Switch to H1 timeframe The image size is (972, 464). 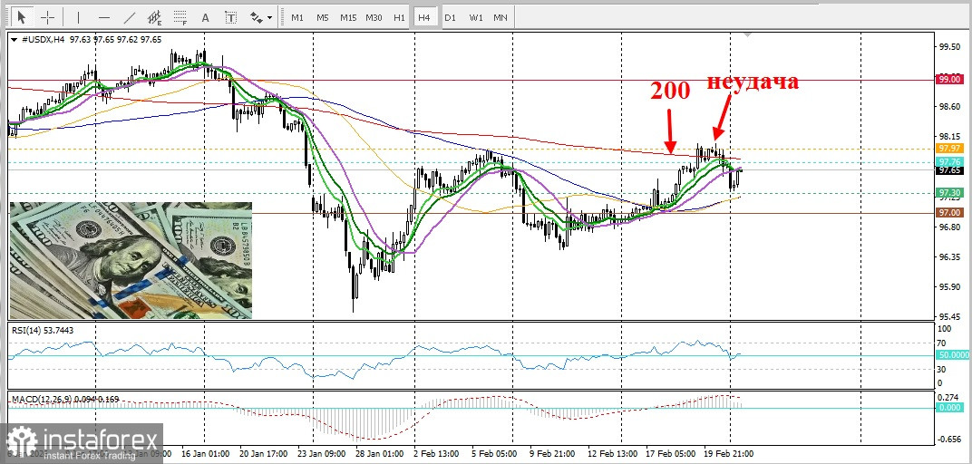[399, 18]
